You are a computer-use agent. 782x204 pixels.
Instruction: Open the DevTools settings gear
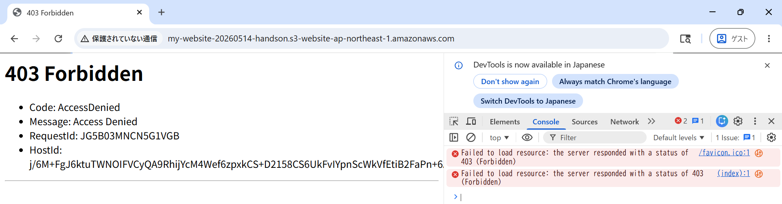(738, 121)
